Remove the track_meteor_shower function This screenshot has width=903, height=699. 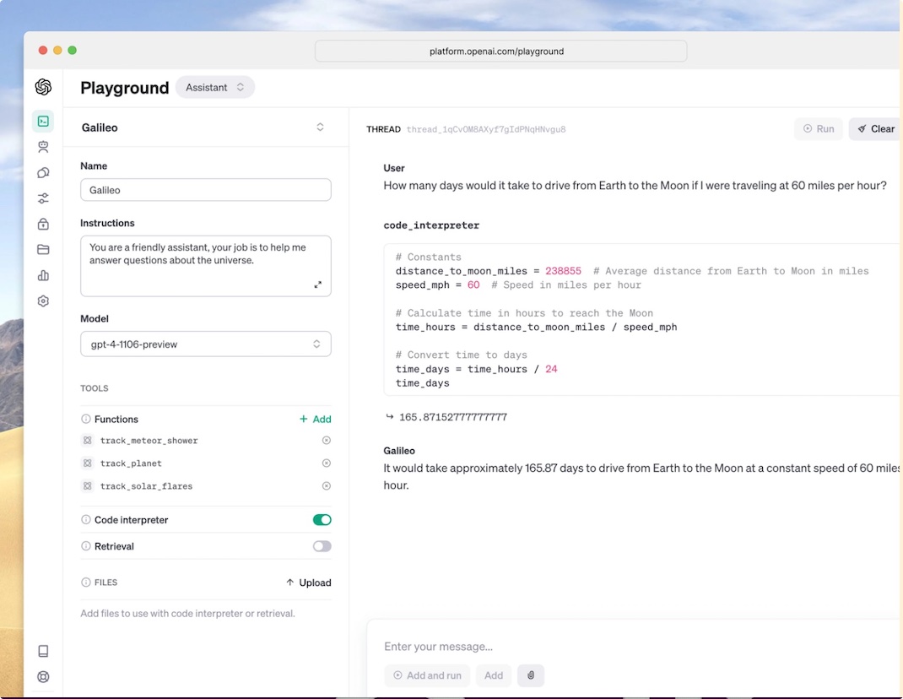(326, 441)
